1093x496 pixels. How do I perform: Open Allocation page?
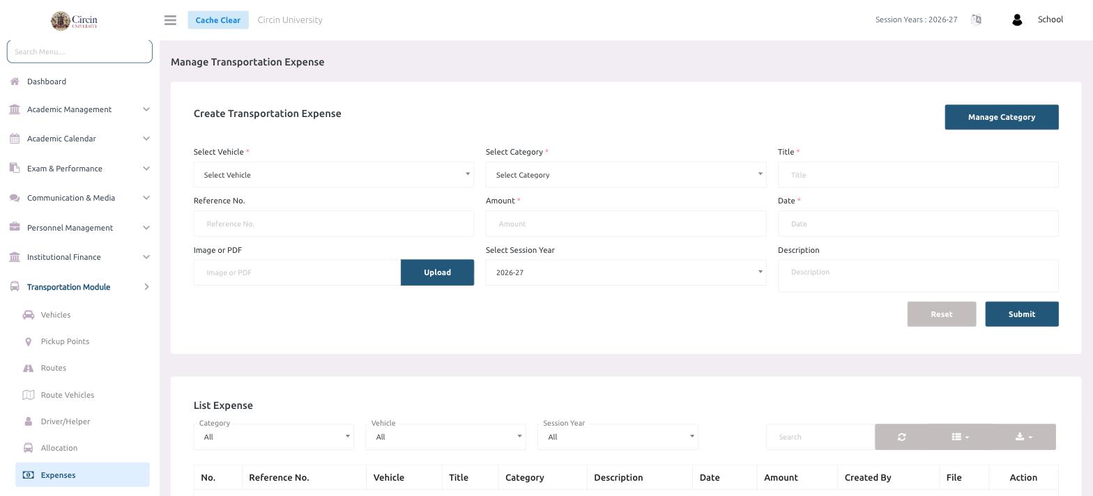59,448
